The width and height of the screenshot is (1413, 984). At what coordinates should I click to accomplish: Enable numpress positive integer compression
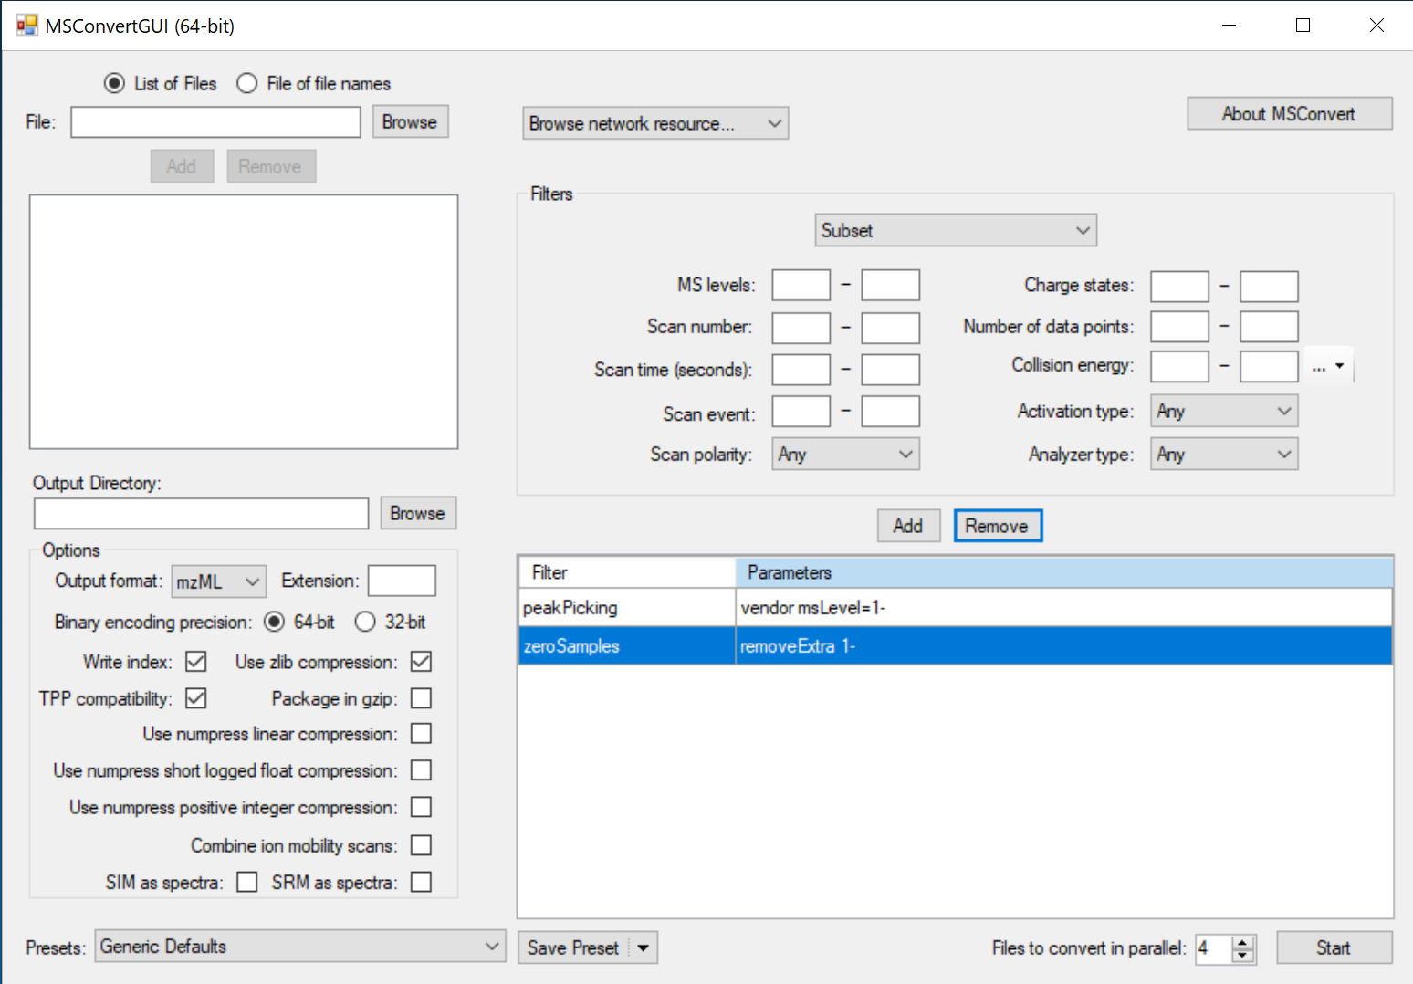(x=421, y=807)
